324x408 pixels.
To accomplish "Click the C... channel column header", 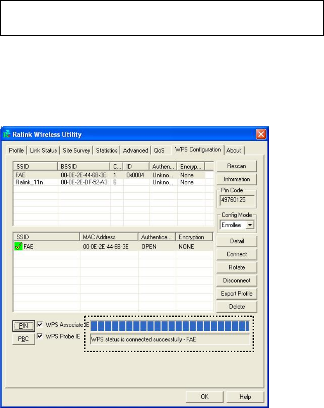I will [x=116, y=166].
